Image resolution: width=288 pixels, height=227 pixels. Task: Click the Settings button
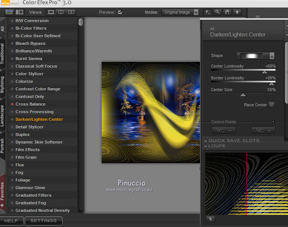(43, 221)
